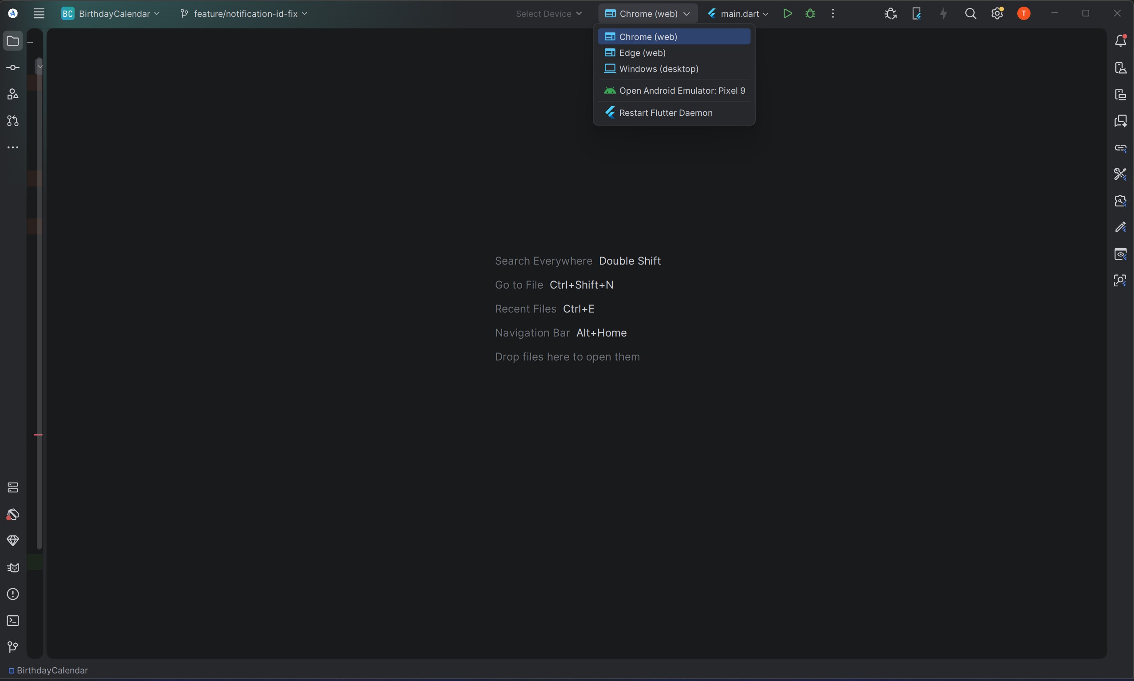This screenshot has height=681, width=1134.
Task: Click BirthdayCalendar breadcrumb in status bar
Action: click(48, 670)
